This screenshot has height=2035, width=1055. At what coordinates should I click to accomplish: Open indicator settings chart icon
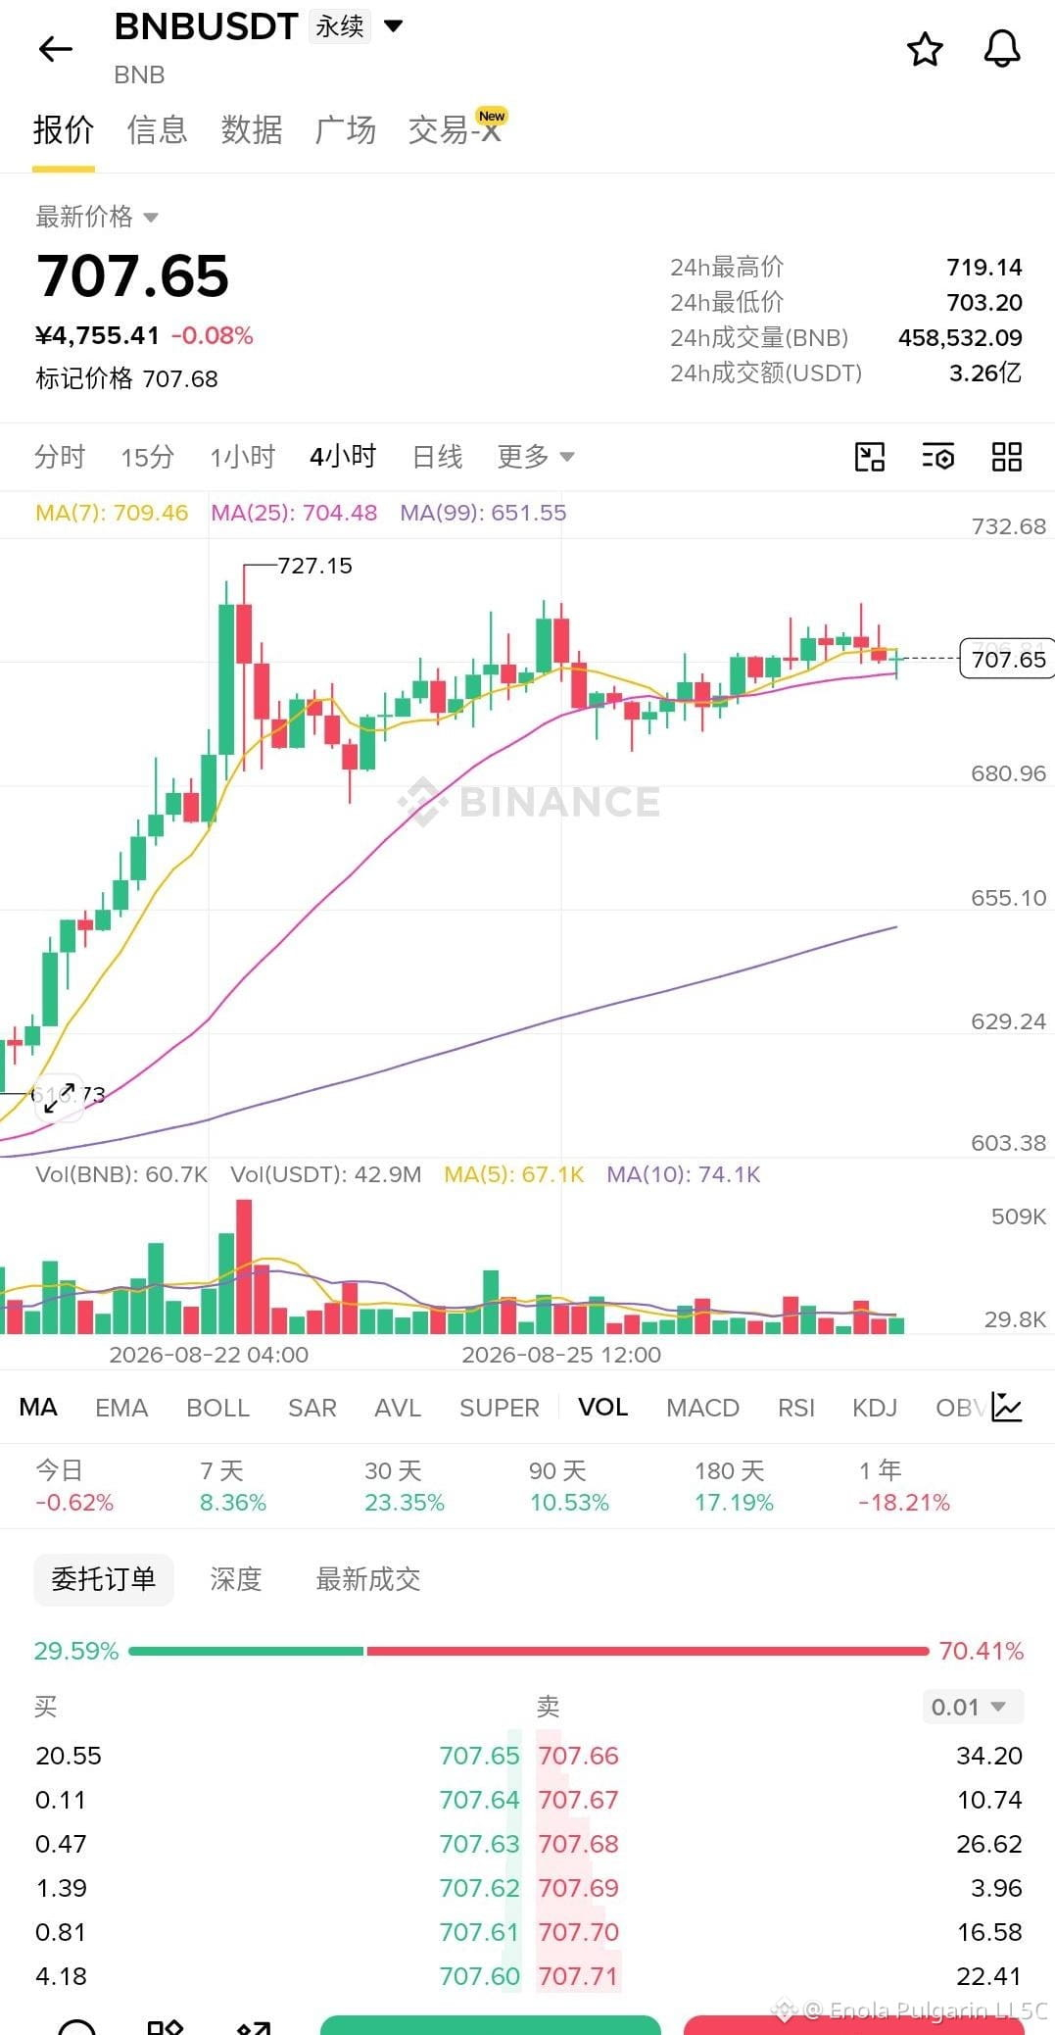pyautogui.click(x=1007, y=1407)
